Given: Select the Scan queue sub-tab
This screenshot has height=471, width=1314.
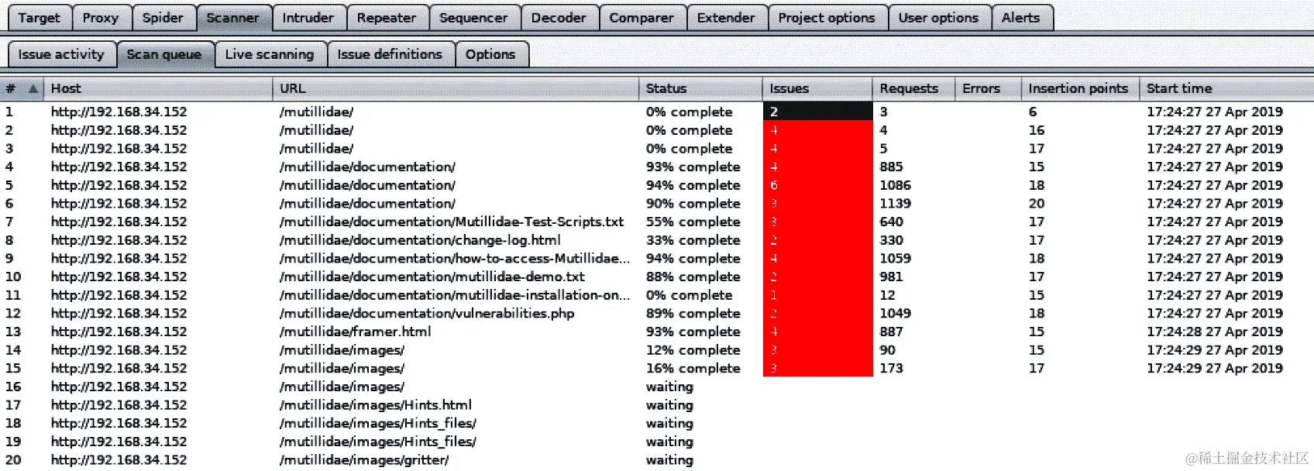Looking at the screenshot, I should coord(164,54).
